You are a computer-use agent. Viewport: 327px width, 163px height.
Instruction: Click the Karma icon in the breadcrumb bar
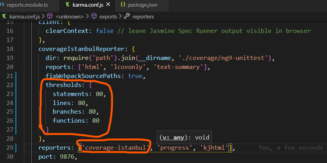pos(5,16)
